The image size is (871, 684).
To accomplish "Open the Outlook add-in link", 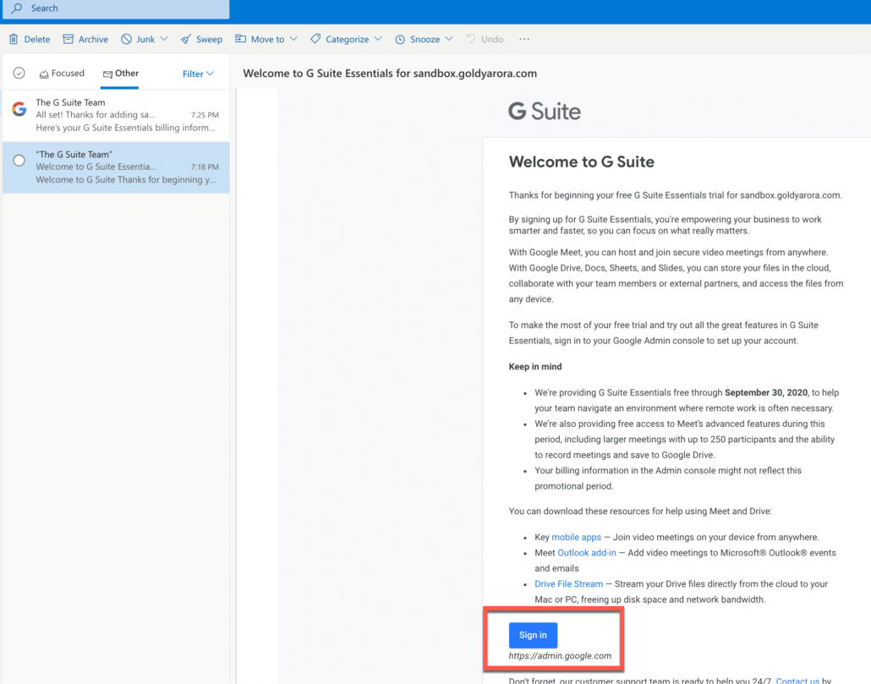I will (x=587, y=553).
